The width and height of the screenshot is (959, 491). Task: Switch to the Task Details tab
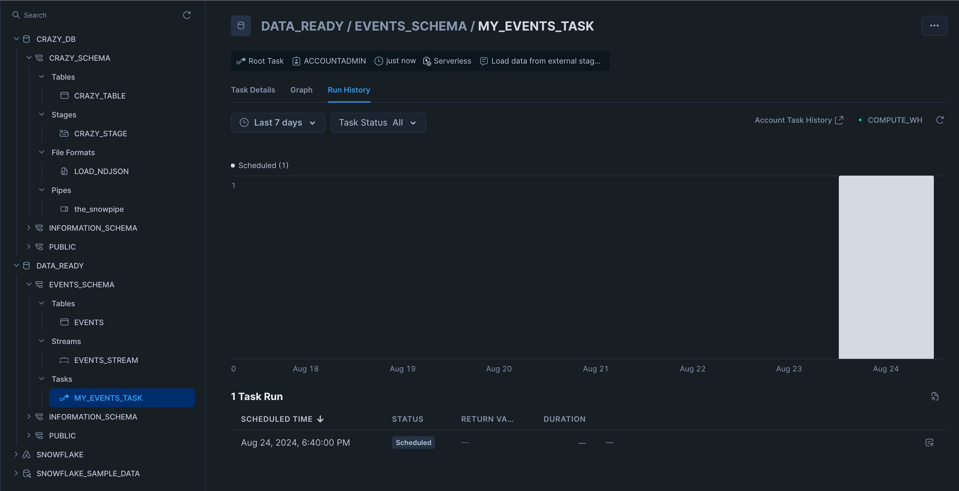tap(253, 90)
